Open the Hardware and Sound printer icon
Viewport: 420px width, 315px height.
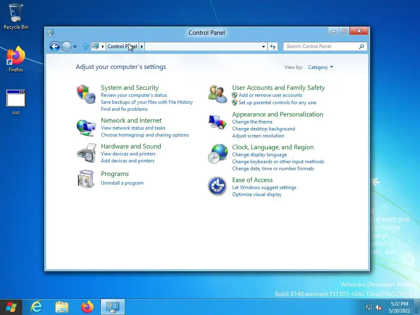[86, 153]
